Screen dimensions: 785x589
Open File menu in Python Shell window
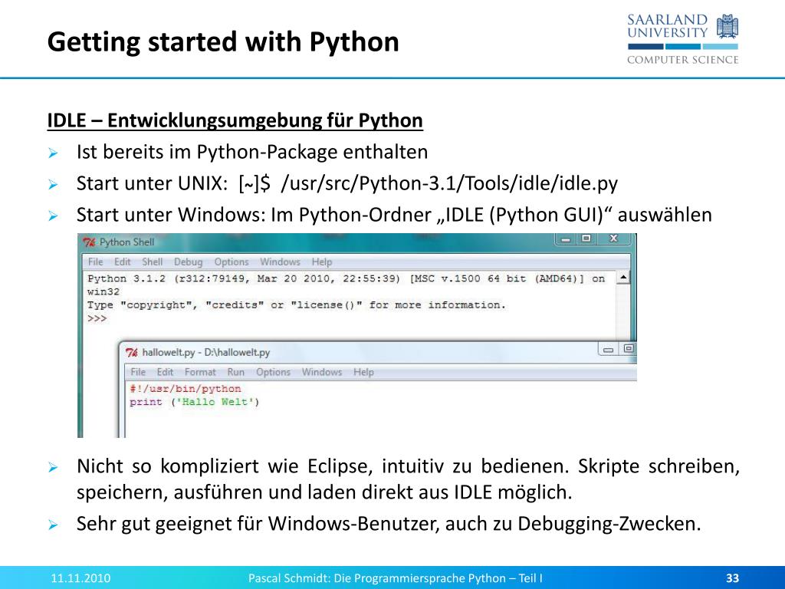(95, 262)
